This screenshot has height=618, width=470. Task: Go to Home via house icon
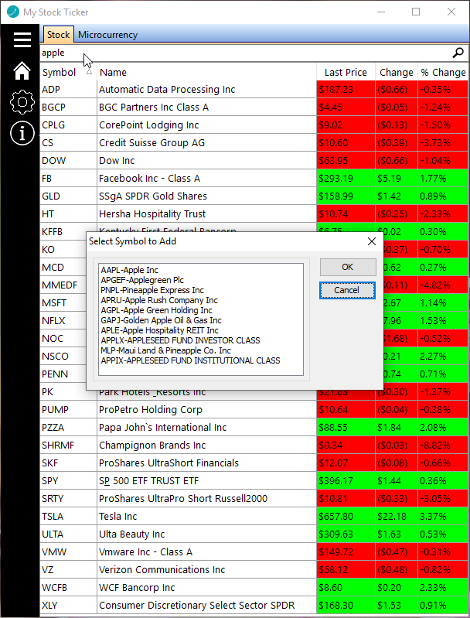pyautogui.click(x=22, y=71)
